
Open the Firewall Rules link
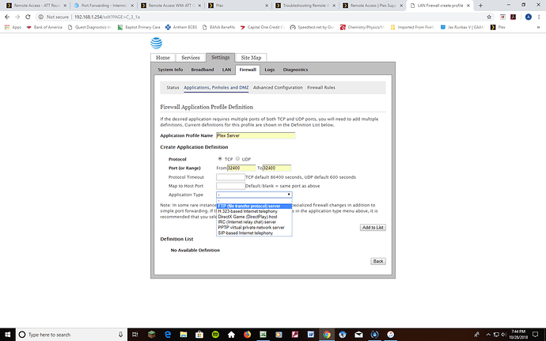coord(321,88)
